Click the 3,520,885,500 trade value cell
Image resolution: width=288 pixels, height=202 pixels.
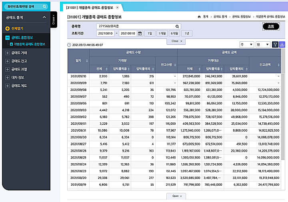tap(190, 178)
